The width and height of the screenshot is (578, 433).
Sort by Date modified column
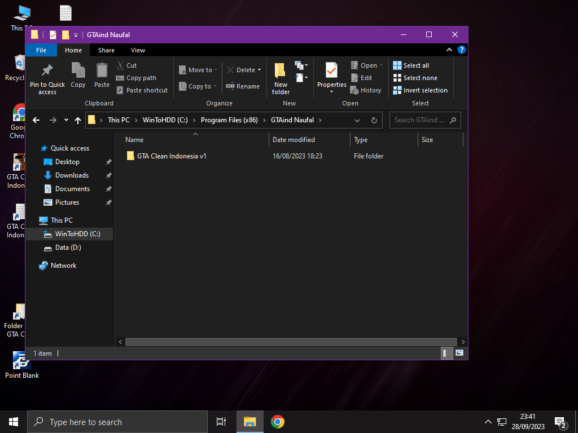(x=309, y=140)
